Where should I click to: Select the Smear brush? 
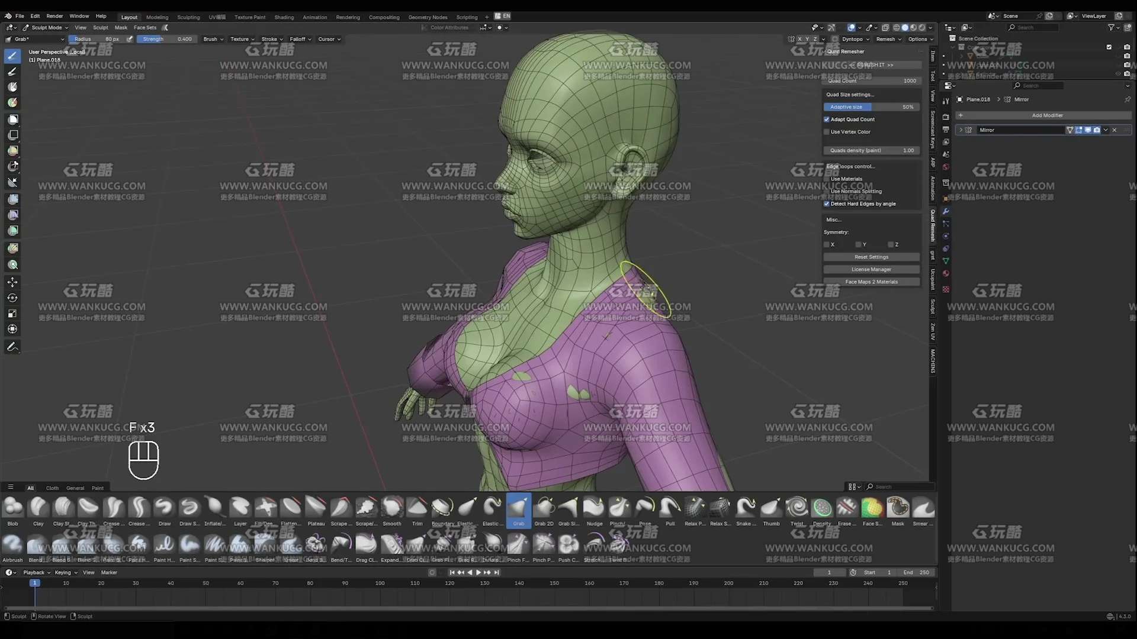(x=923, y=511)
